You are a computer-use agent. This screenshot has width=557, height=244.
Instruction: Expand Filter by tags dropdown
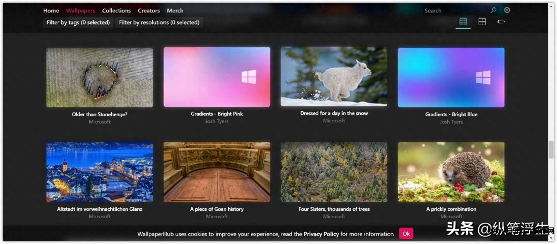click(78, 22)
